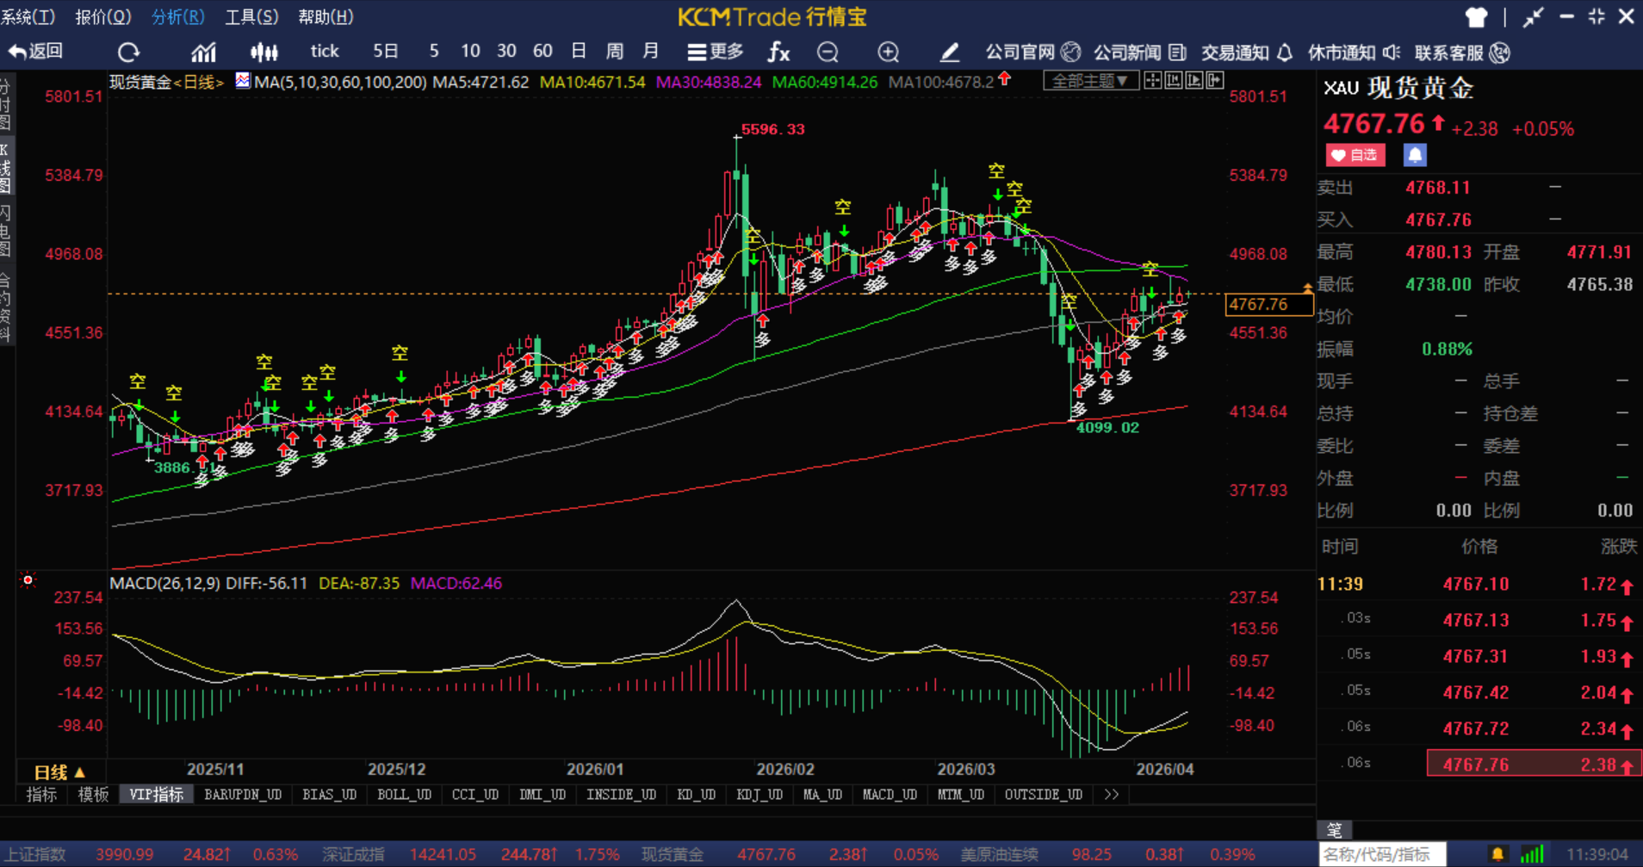The height and width of the screenshot is (867, 1643).
Task: Select the weekly 周 period
Action: 615,52
